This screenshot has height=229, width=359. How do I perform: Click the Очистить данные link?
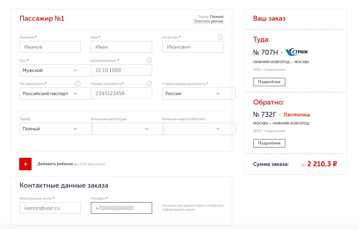coord(209,21)
